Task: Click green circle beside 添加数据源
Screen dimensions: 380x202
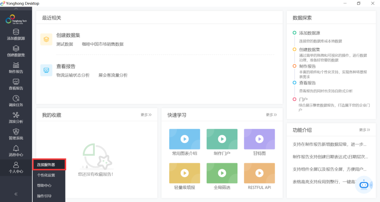Action: tap(294, 33)
